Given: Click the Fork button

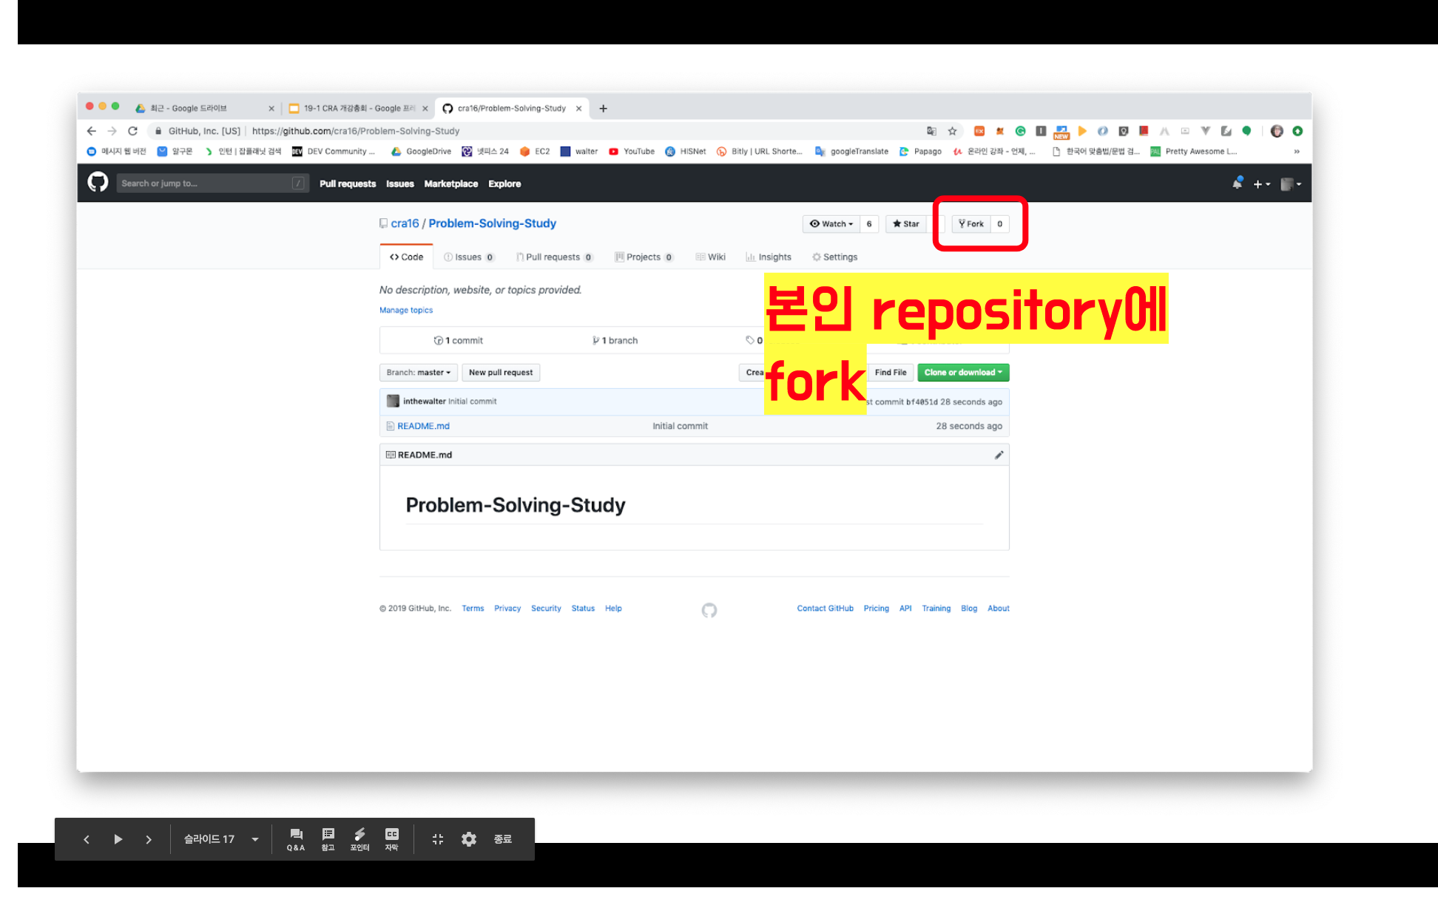Looking at the screenshot, I should point(971,224).
